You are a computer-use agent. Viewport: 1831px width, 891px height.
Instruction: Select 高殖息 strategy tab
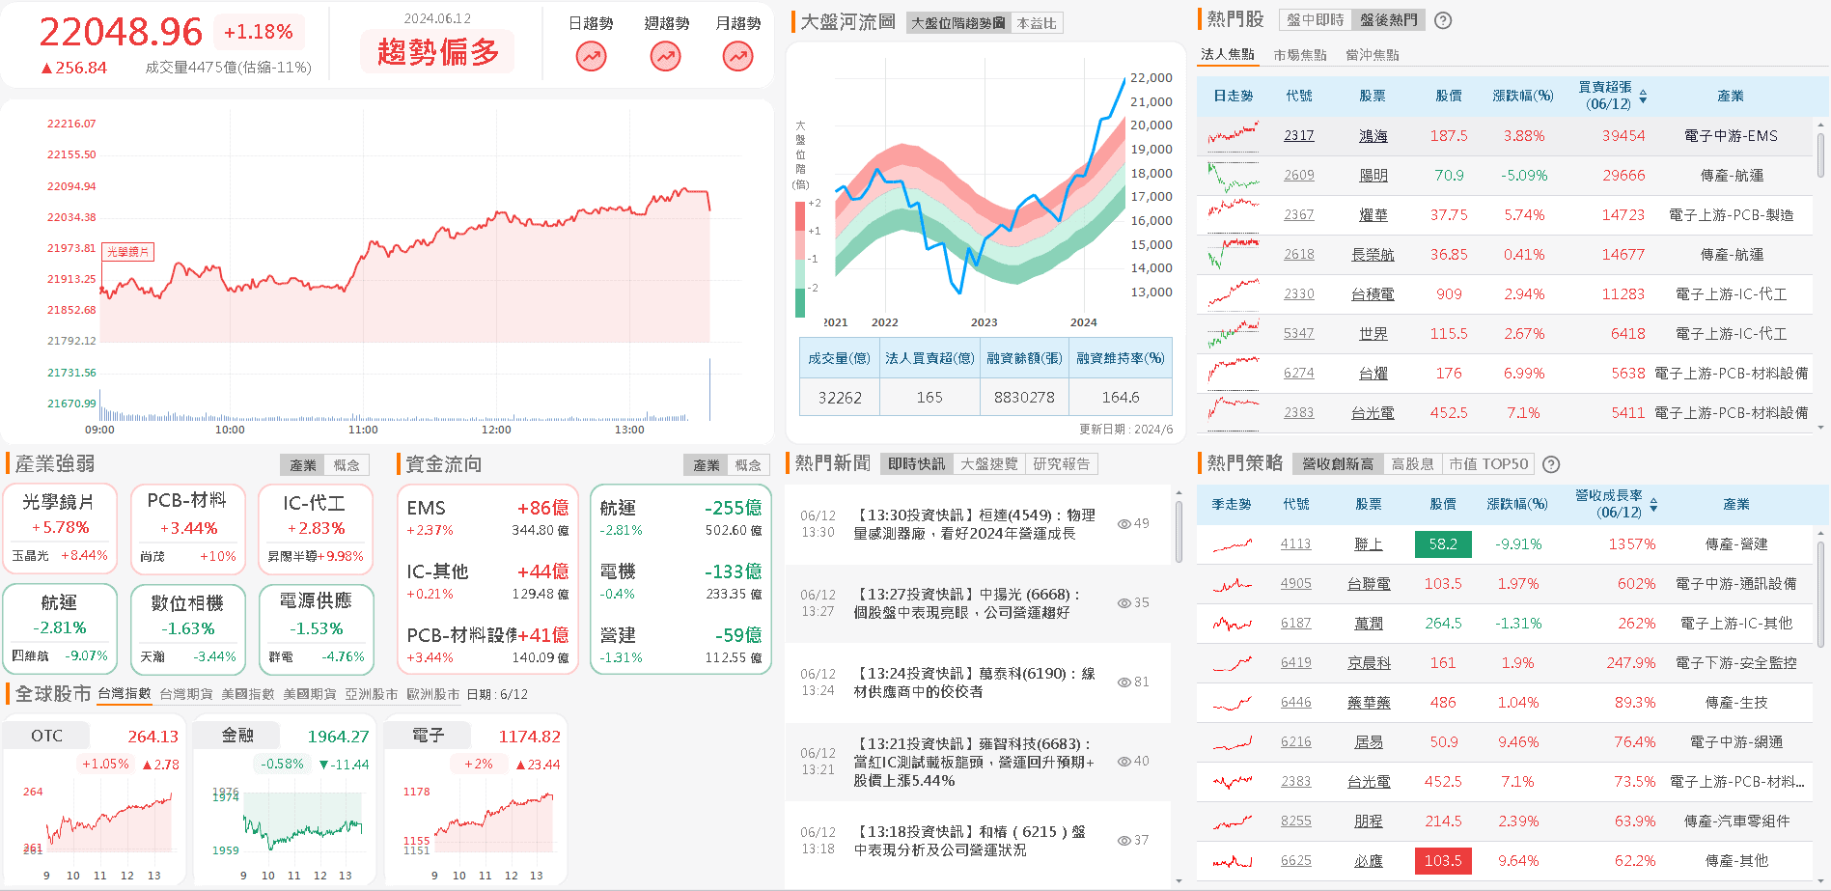pyautogui.click(x=1412, y=464)
